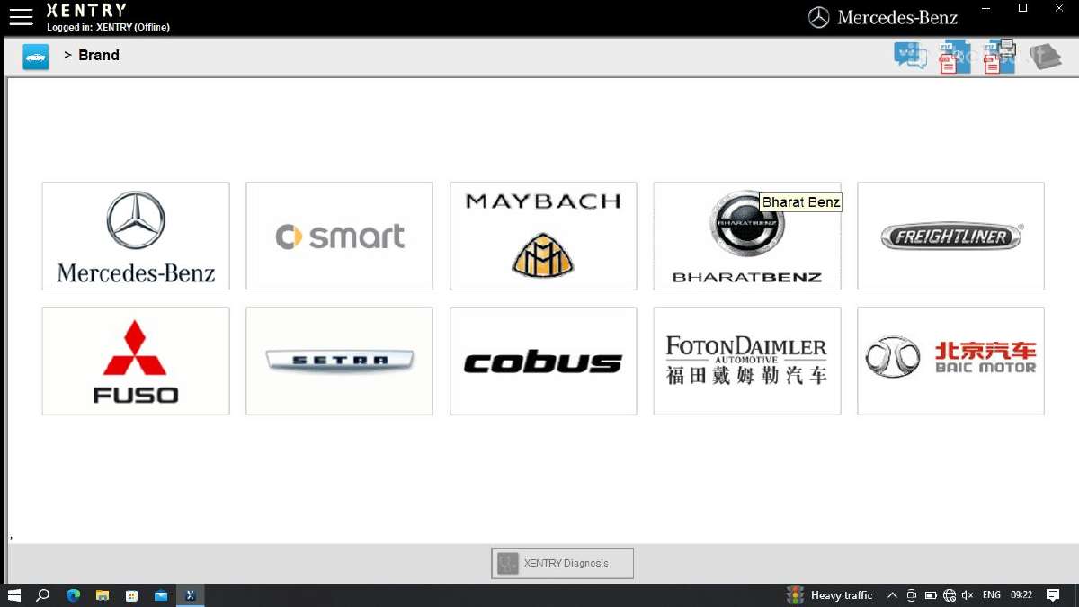Click the Logged in: XENTRY (Offline) text

pyautogui.click(x=108, y=28)
